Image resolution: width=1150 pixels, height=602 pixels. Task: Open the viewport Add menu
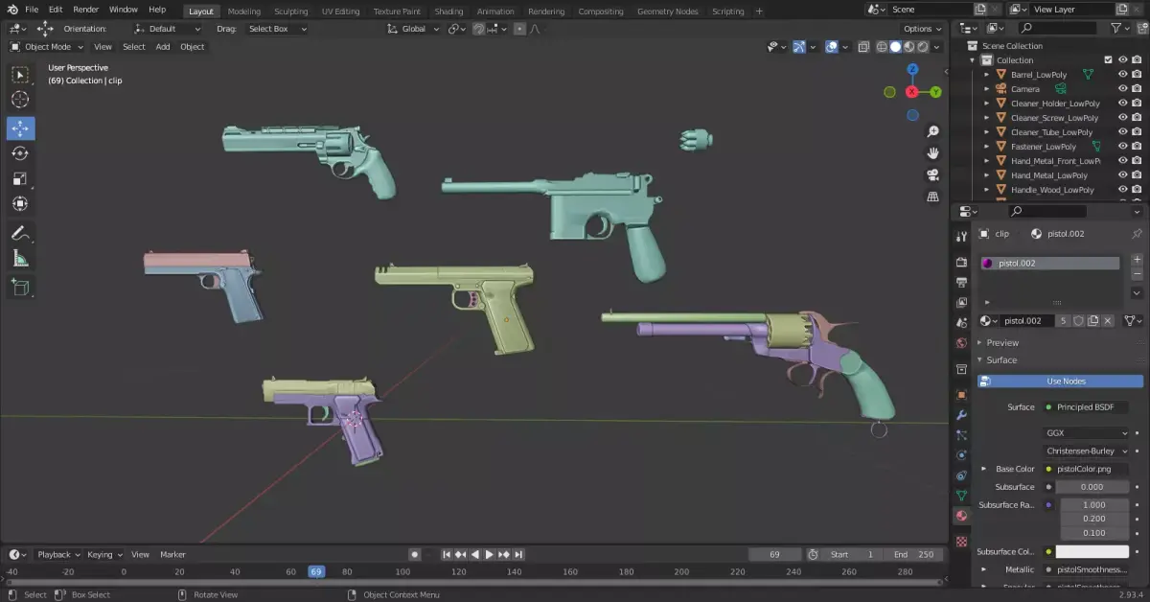(x=163, y=47)
